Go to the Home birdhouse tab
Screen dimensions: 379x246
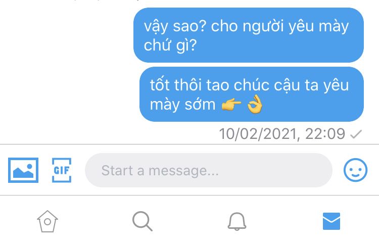[x=48, y=221]
